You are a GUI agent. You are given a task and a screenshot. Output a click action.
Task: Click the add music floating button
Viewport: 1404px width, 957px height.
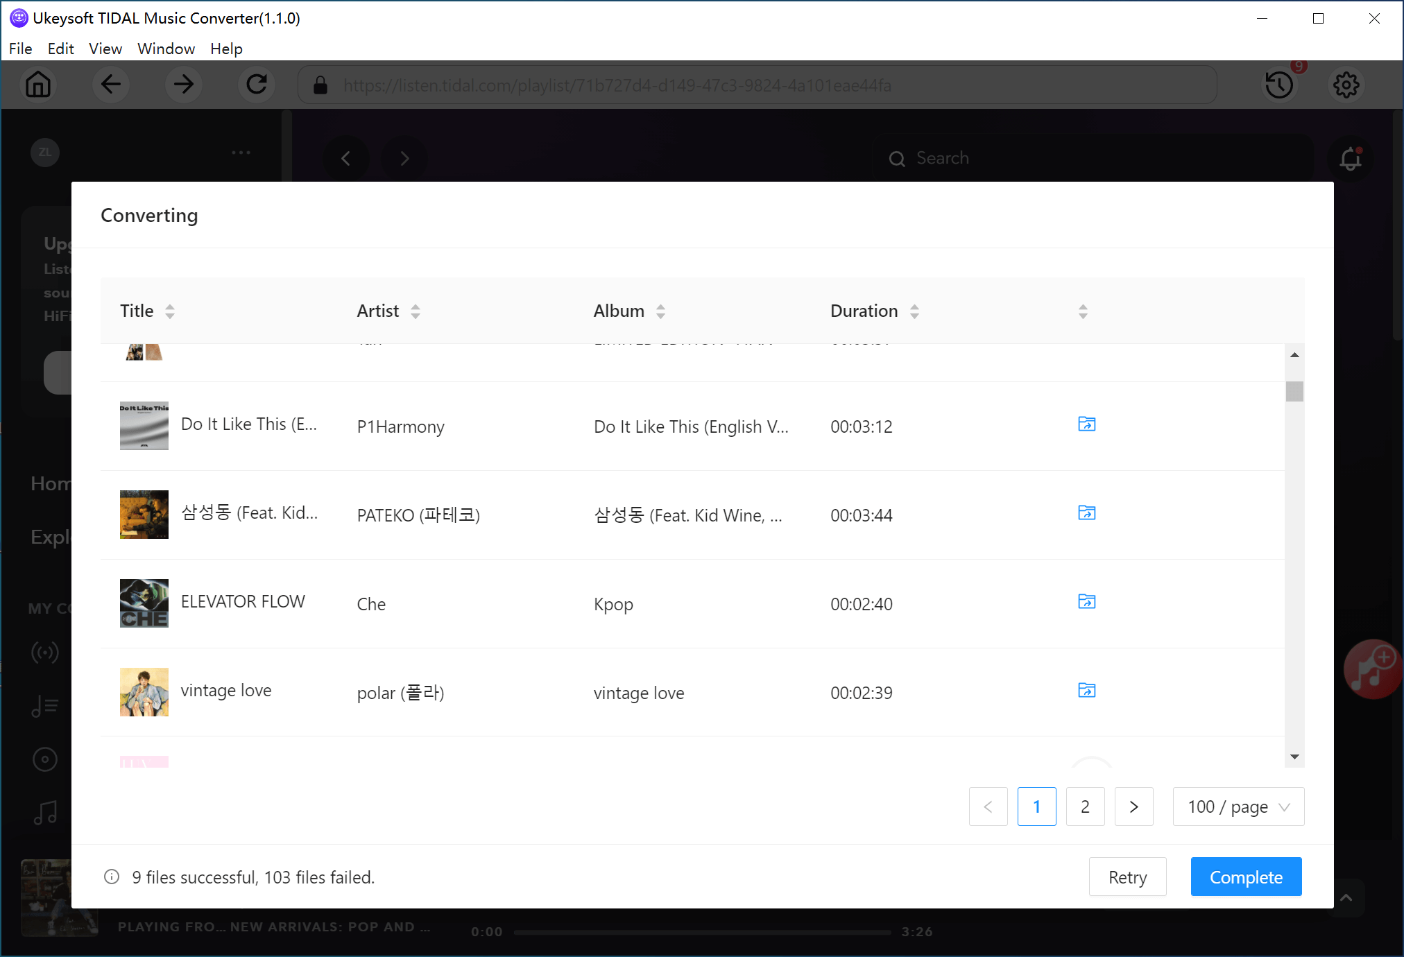tap(1372, 669)
